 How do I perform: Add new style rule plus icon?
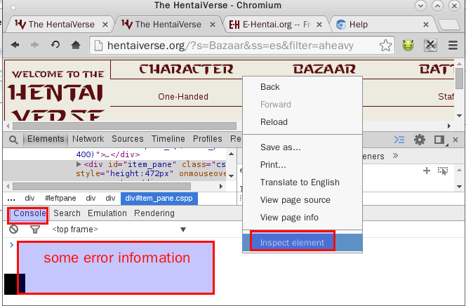point(427,171)
